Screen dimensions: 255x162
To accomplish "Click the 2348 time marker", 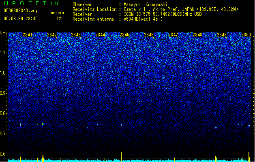I will (197, 35).
